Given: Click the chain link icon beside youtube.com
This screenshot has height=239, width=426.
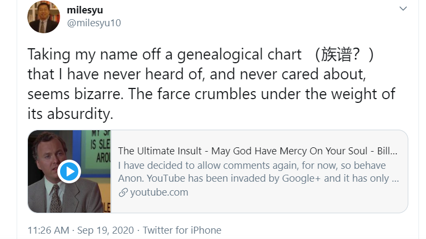Looking at the screenshot, I should pyautogui.click(x=123, y=192).
